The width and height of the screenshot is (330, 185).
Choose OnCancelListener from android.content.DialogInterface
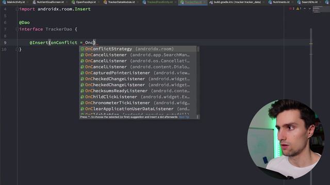pos(138,67)
